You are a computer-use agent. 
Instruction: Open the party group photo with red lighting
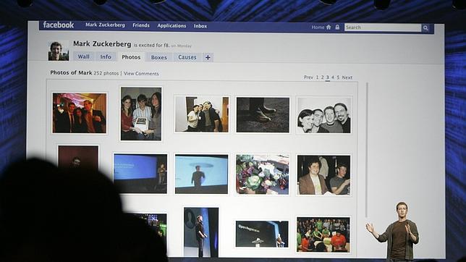[80, 113]
